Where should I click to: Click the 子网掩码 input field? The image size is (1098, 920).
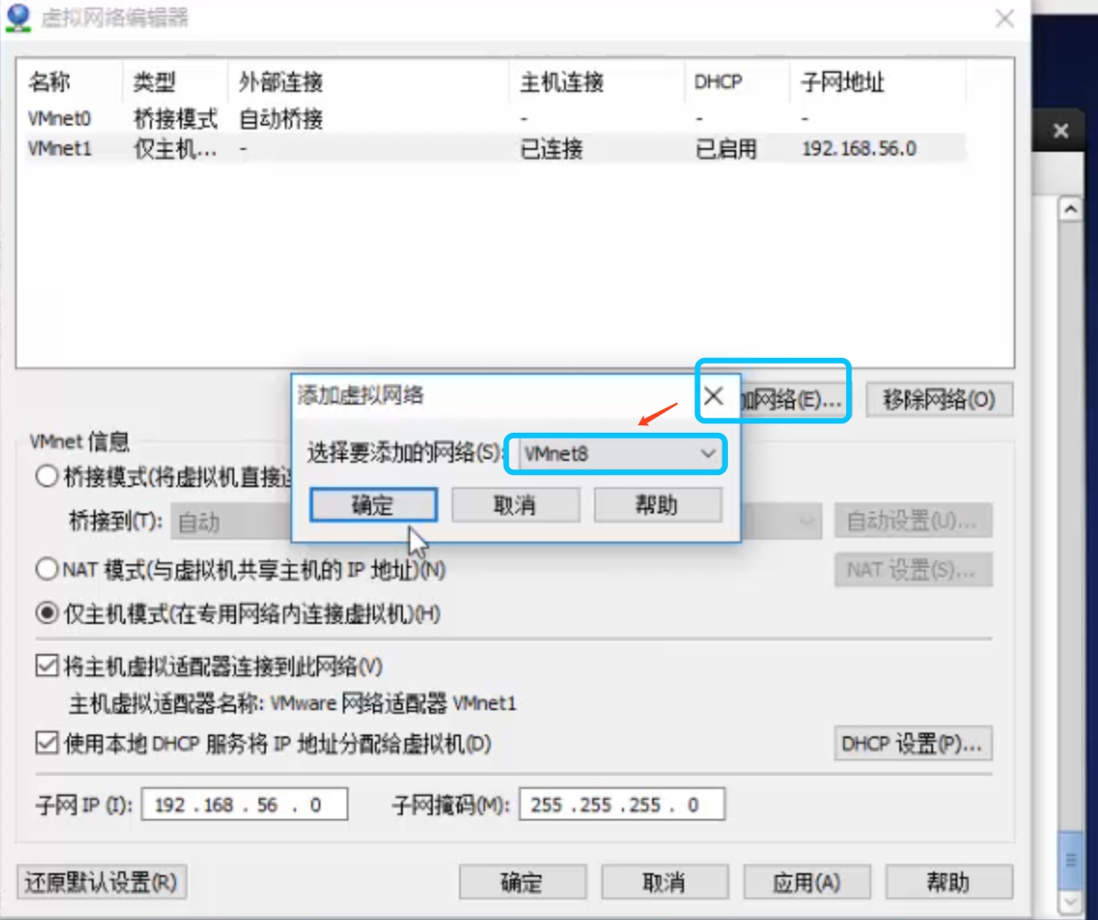(x=622, y=805)
